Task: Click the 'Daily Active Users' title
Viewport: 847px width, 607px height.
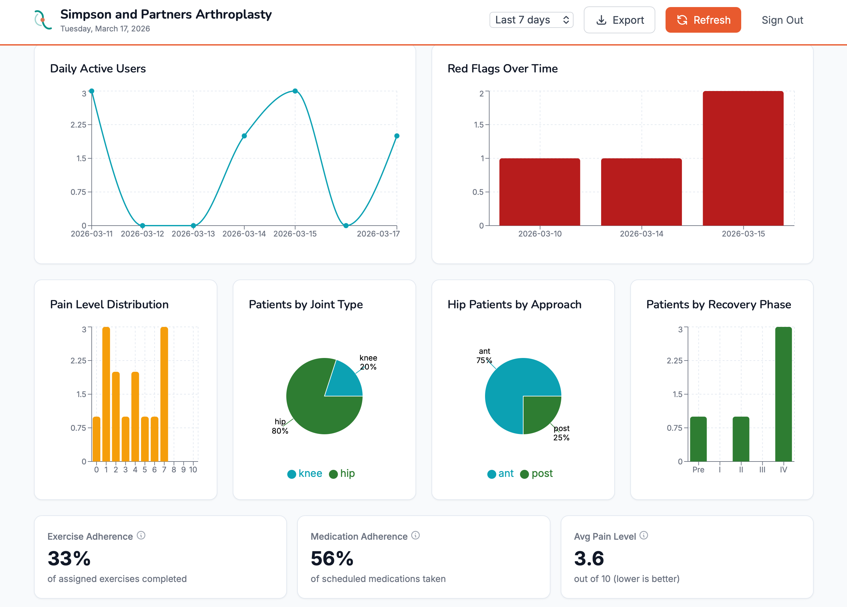Action: [x=98, y=68]
